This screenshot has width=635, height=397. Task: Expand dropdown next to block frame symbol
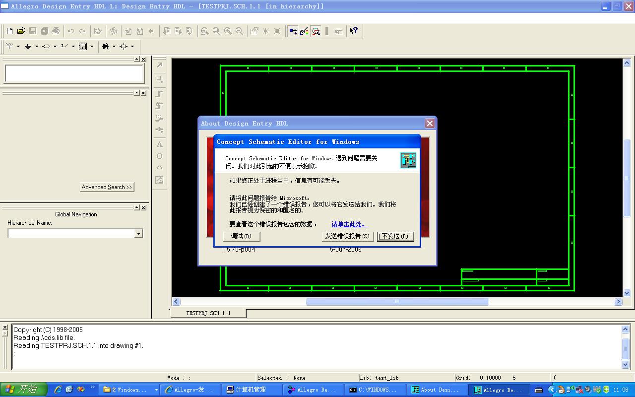coord(92,46)
